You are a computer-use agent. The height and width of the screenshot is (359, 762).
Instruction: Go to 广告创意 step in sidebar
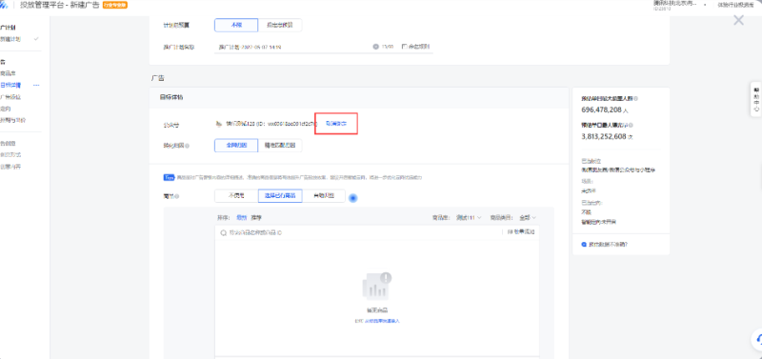pyautogui.click(x=9, y=143)
